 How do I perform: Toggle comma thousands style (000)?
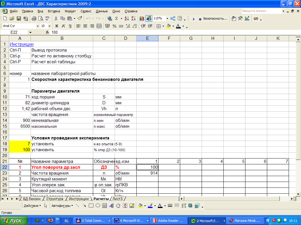pos(121,26)
